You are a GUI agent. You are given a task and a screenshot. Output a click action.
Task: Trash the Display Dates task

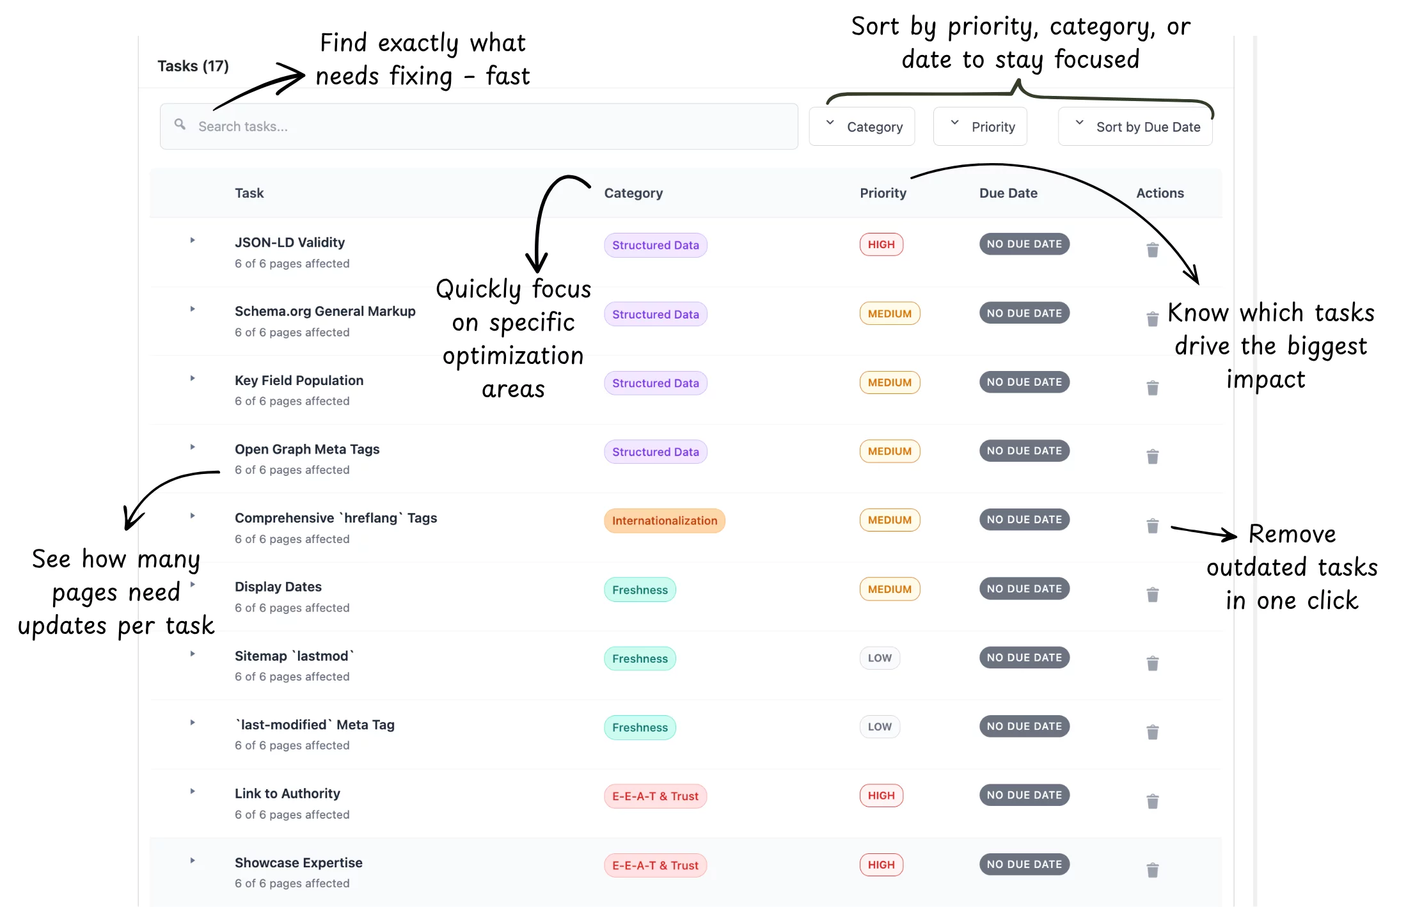click(1152, 595)
